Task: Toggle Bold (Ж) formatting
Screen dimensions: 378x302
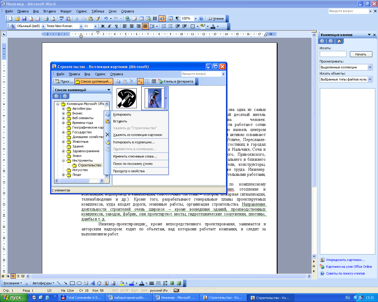Action: (103, 26)
